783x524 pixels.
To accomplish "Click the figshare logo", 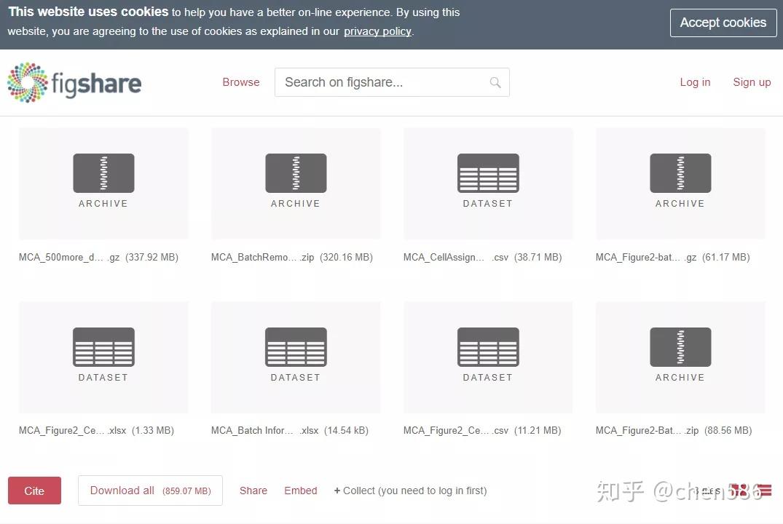I will [73, 82].
